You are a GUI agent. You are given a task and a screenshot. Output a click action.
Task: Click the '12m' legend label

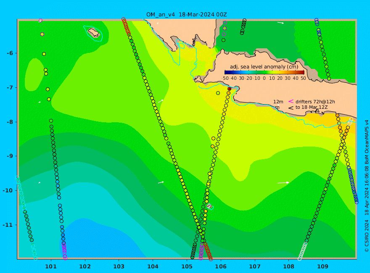(x=278, y=102)
